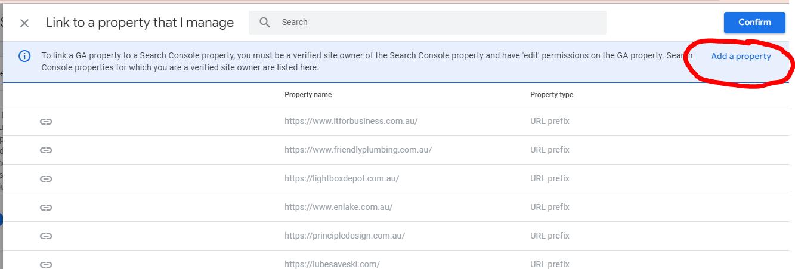Open the Add a property link
Image resolution: width=795 pixels, height=269 pixels.
coord(741,57)
